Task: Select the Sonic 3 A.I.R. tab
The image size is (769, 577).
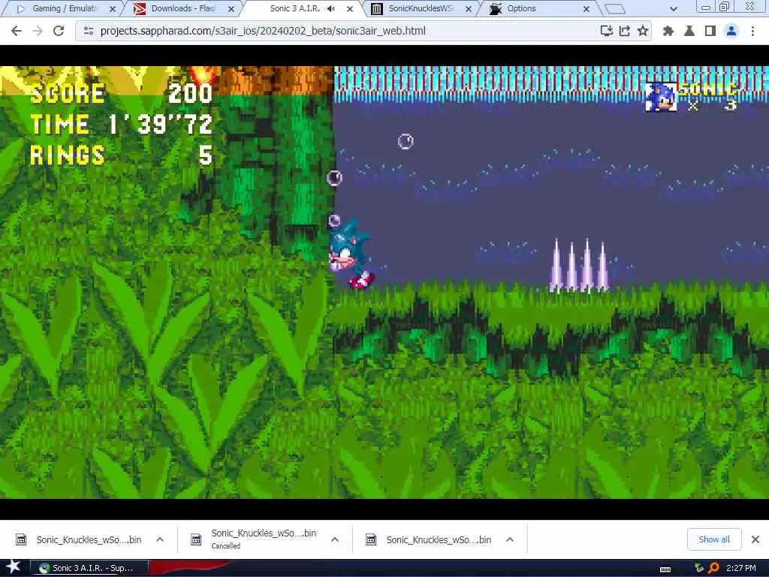Action: [294, 8]
